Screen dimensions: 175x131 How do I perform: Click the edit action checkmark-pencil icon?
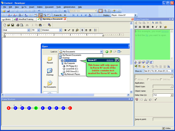pos(140,62)
